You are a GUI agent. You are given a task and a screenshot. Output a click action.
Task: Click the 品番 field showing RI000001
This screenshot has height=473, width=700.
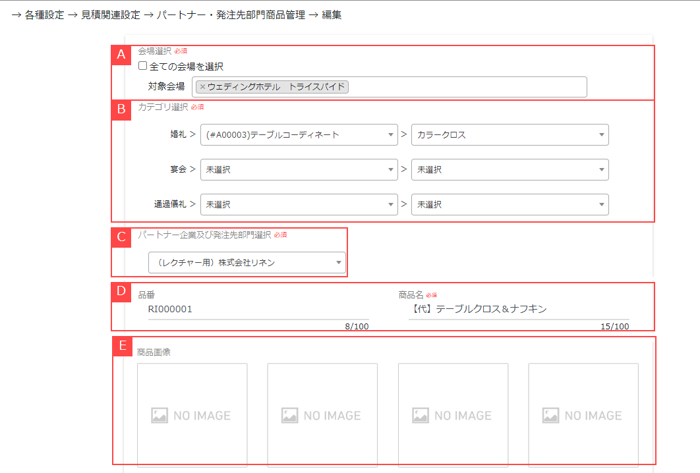point(257,309)
